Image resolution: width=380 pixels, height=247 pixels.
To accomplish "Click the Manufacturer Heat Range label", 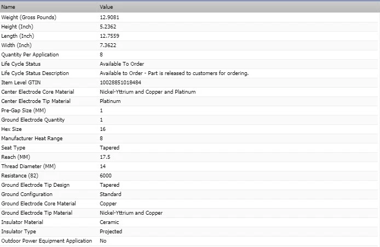I will tap(32, 139).
